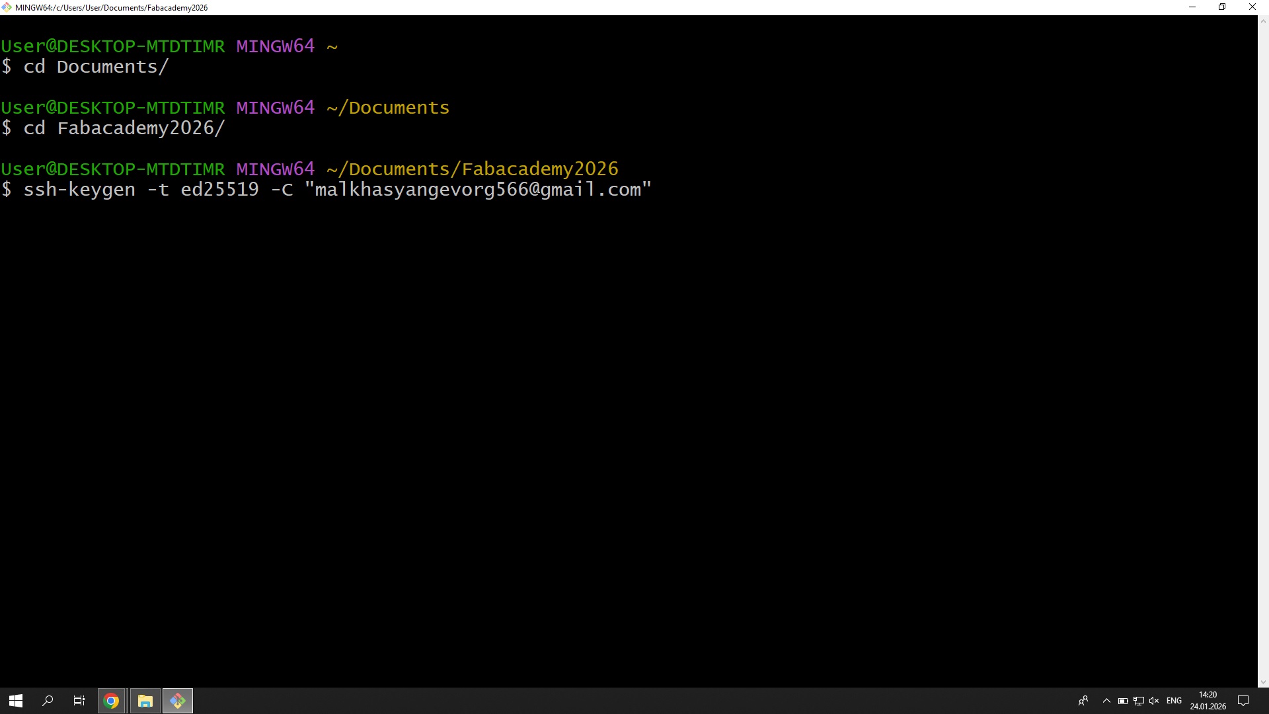Click the Git Bash taskbar icon
The height and width of the screenshot is (714, 1269).
click(178, 701)
